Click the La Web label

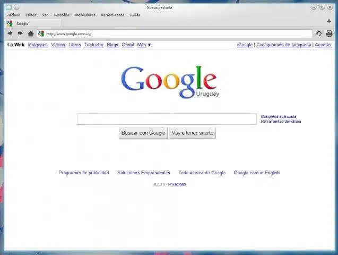(16, 45)
